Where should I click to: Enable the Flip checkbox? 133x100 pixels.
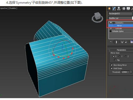tap(115, 60)
